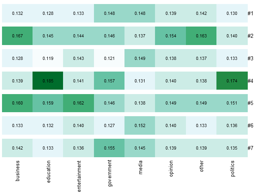Select the 0.174 cell in the politics column
This screenshot has height=193, width=257.
[x=232, y=81]
